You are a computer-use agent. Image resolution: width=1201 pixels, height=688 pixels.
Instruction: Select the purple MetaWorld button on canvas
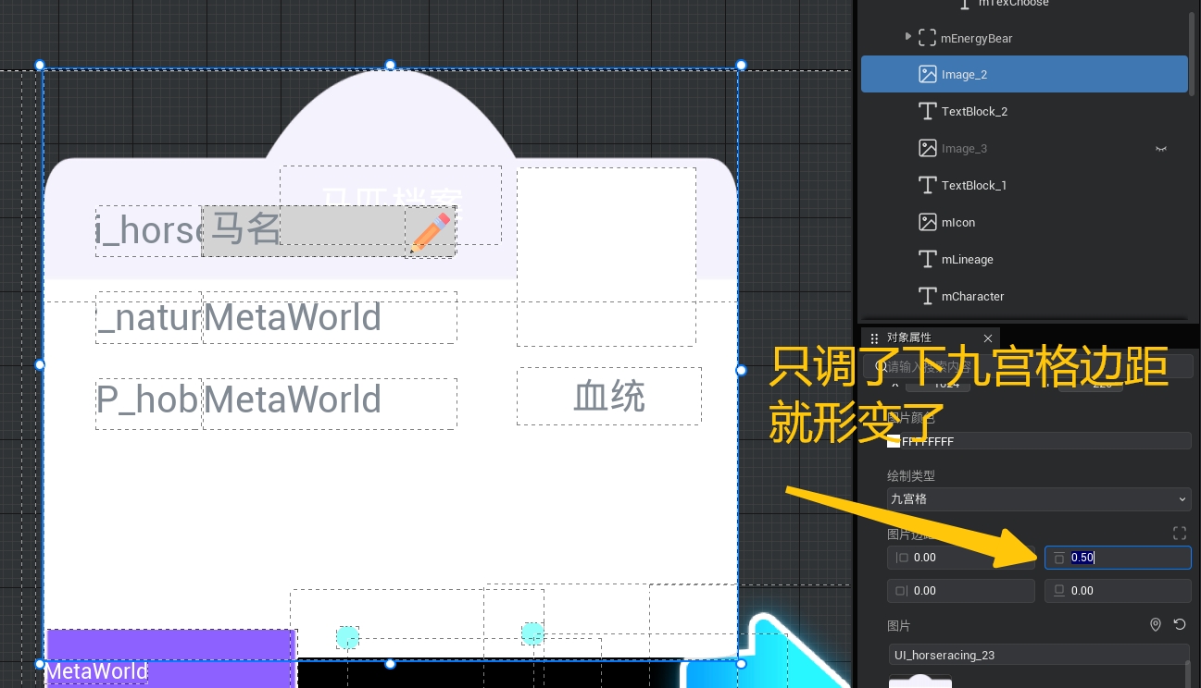171,658
